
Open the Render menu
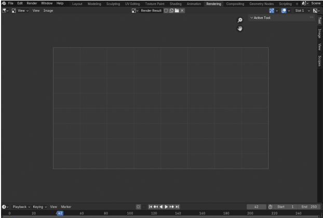coord(32,4)
